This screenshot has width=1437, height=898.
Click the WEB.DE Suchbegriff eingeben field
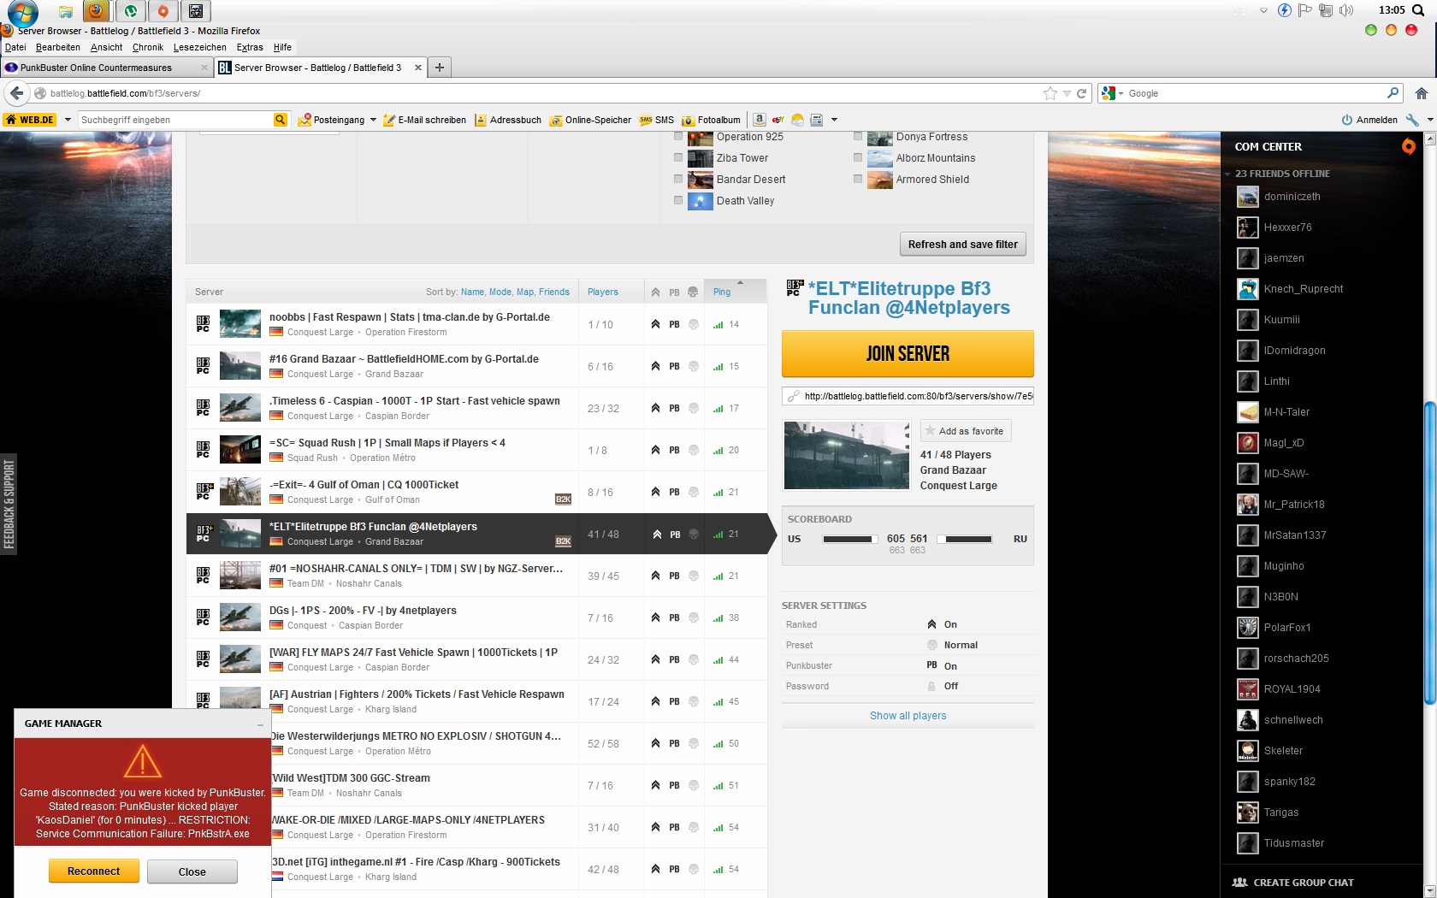coord(175,120)
